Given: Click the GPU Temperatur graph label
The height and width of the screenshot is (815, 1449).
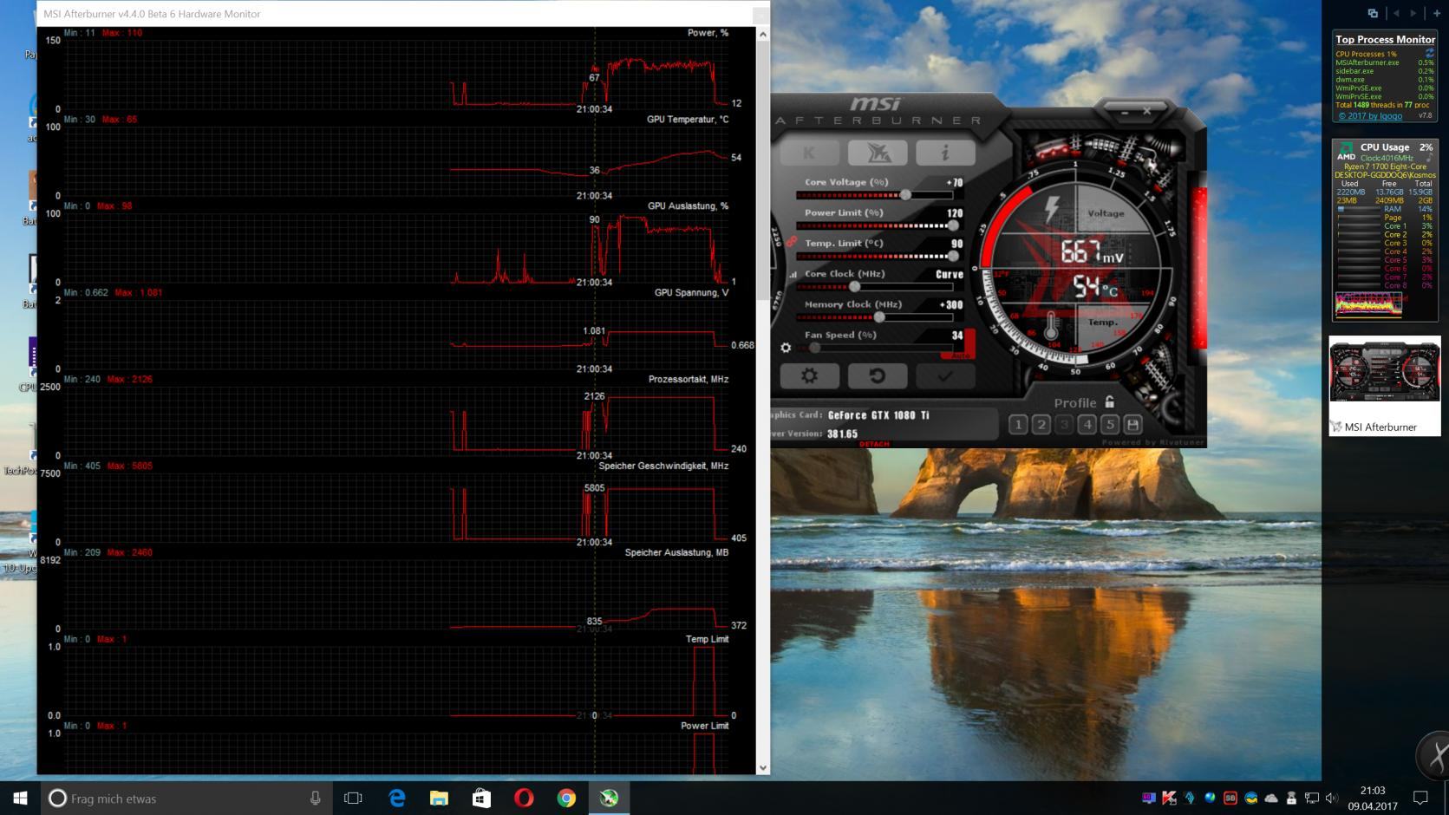Looking at the screenshot, I should pyautogui.click(x=688, y=120).
